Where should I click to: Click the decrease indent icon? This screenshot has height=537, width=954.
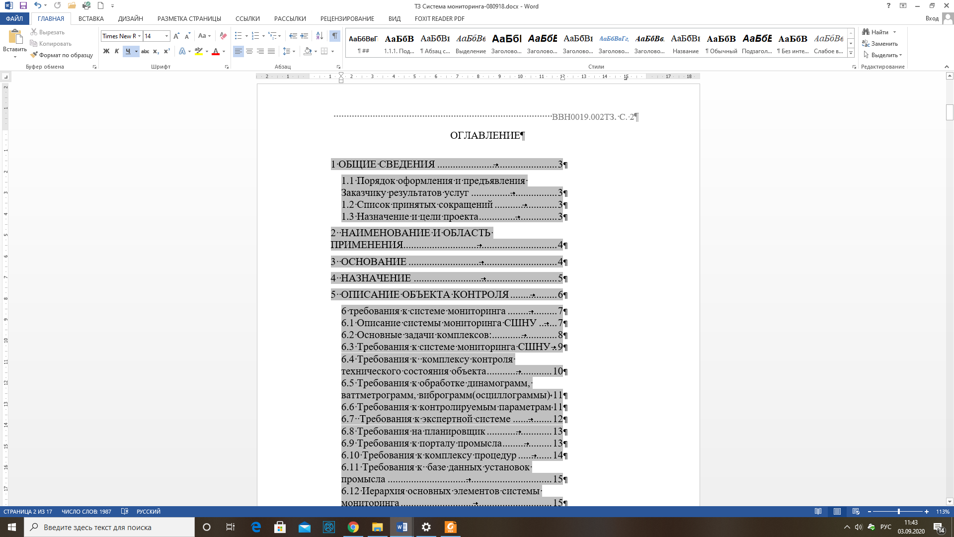point(293,36)
